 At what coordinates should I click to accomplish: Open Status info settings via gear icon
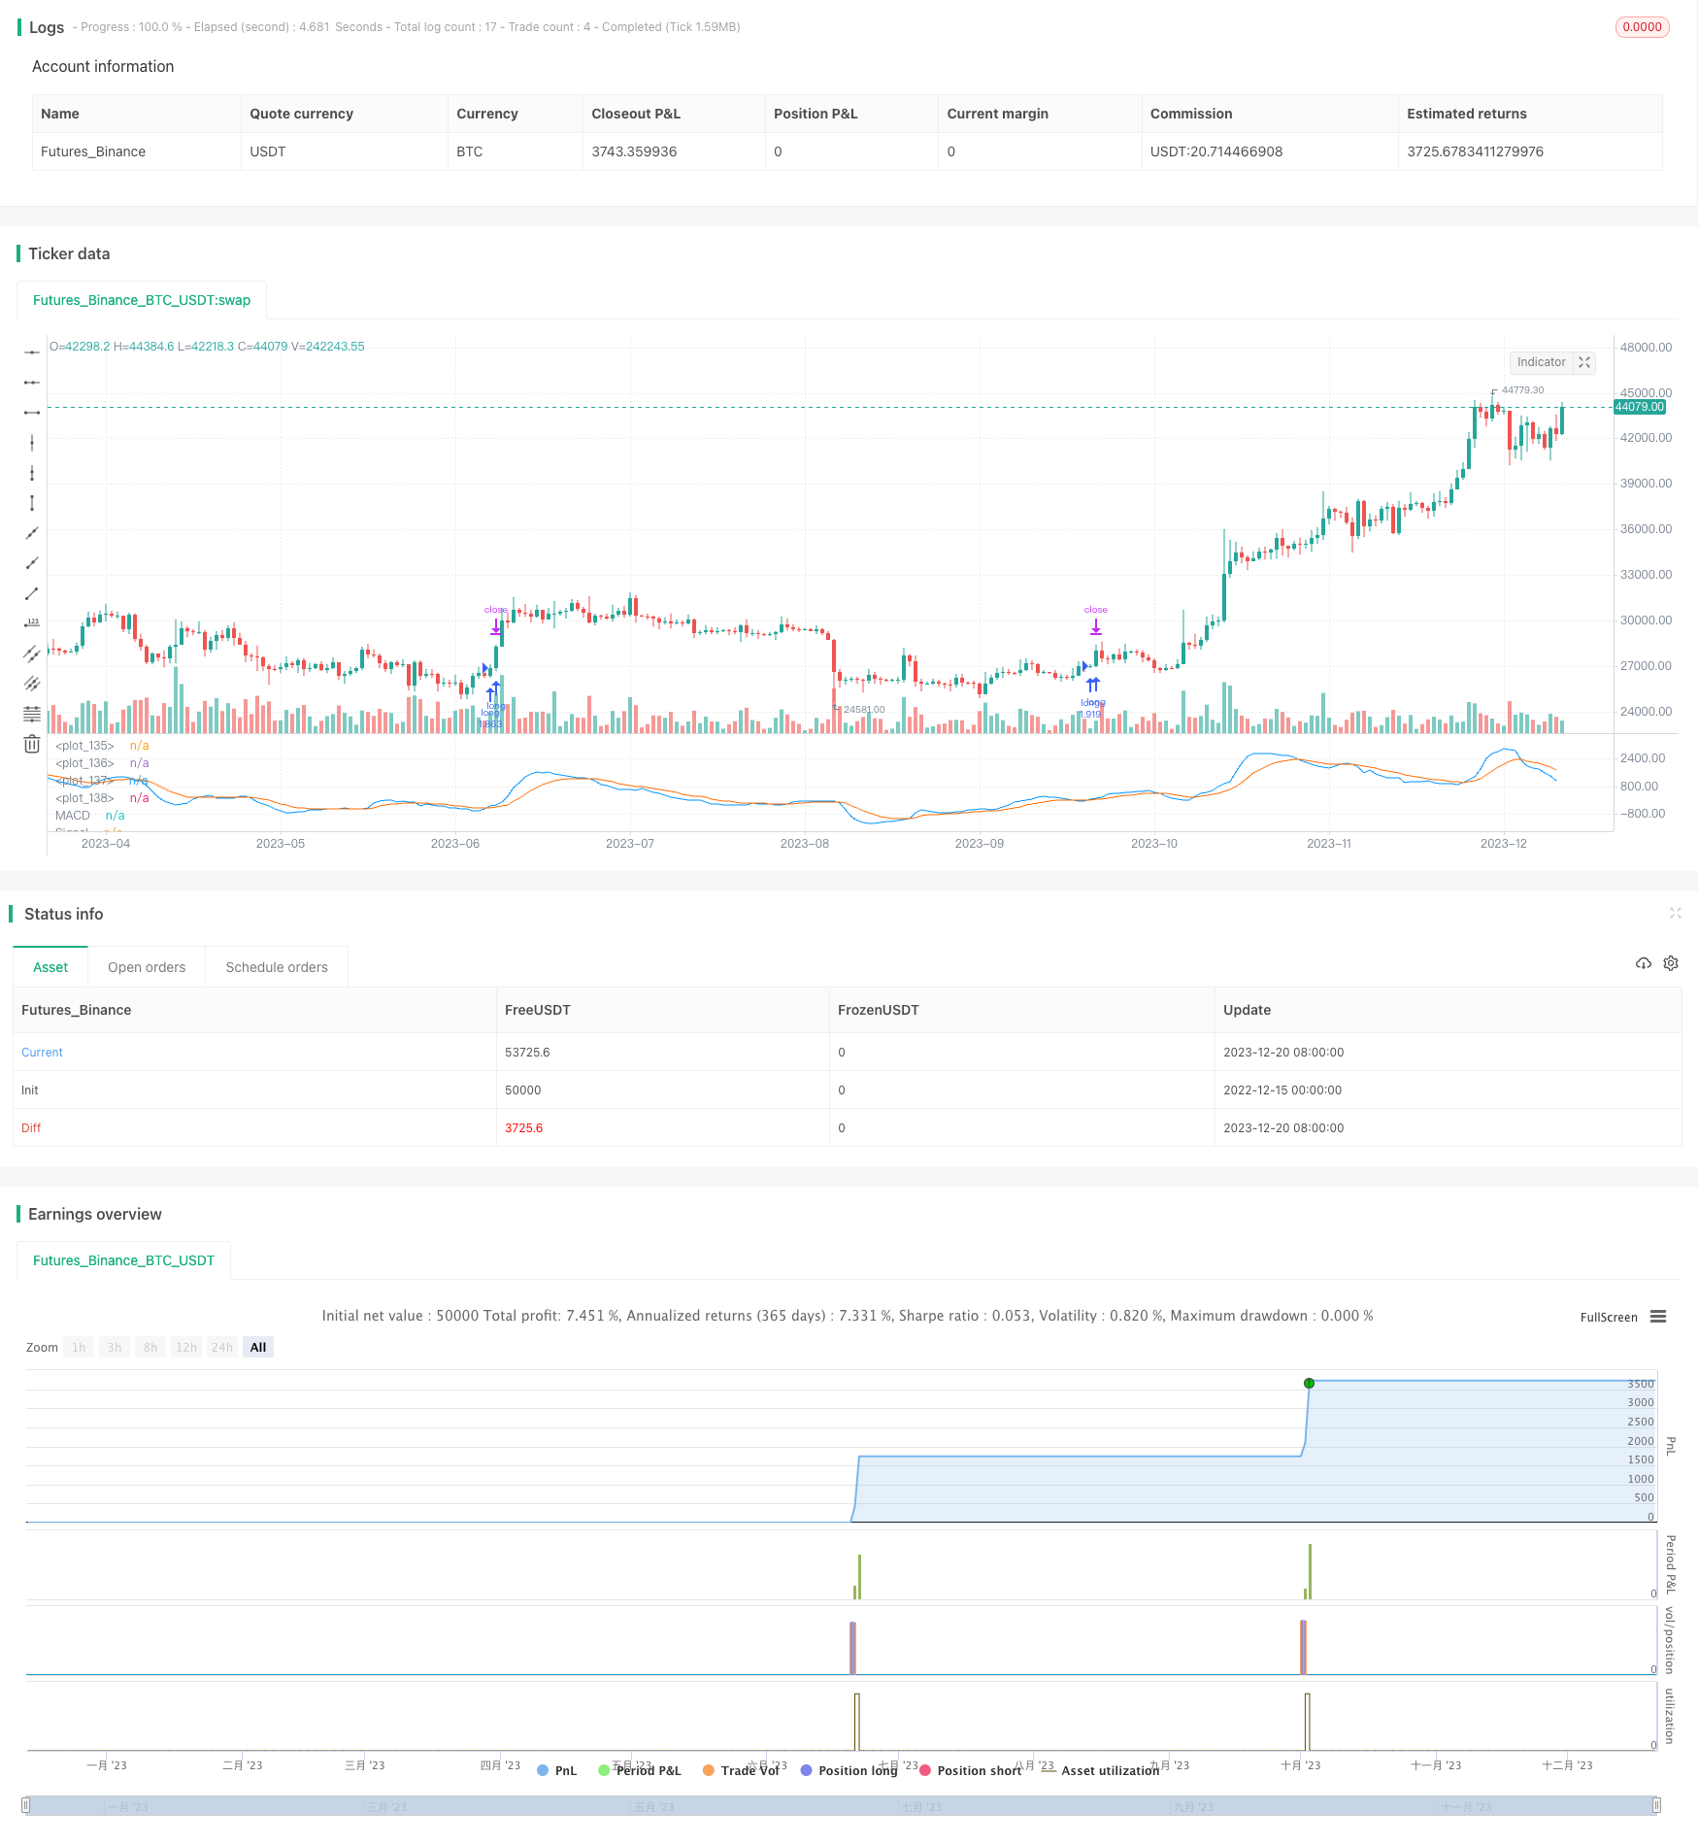point(1670,962)
